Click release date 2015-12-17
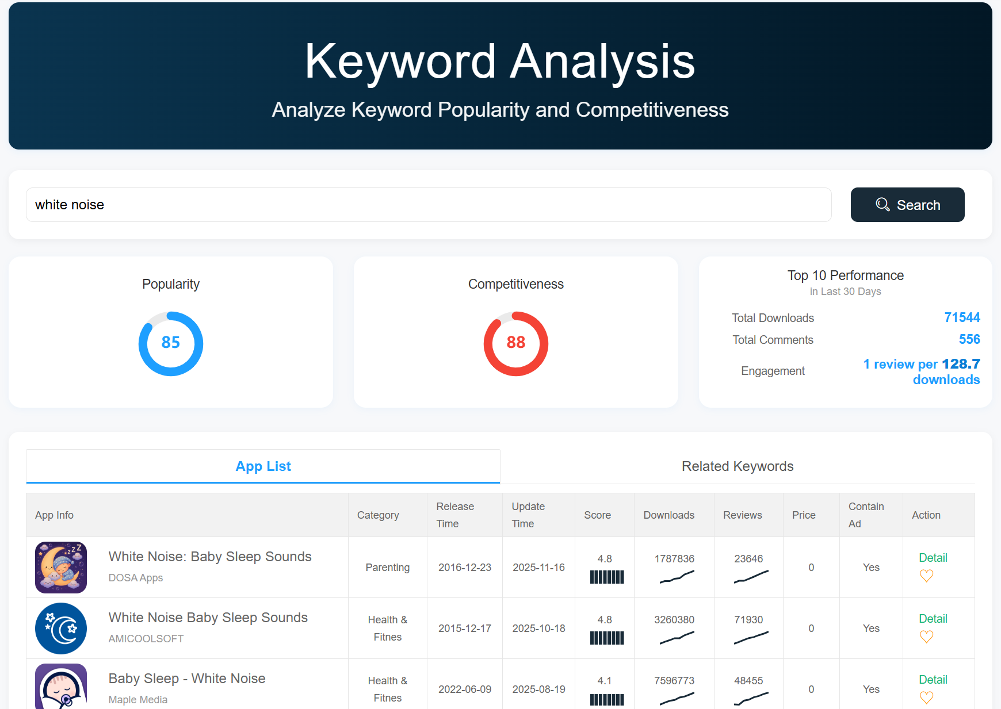The width and height of the screenshot is (1001, 709). (x=465, y=628)
